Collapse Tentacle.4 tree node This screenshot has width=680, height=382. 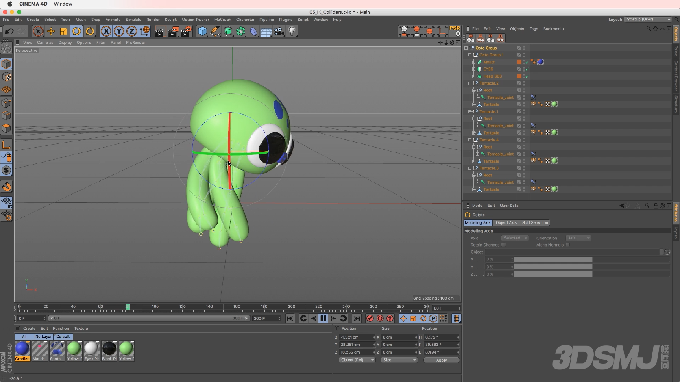(470, 140)
